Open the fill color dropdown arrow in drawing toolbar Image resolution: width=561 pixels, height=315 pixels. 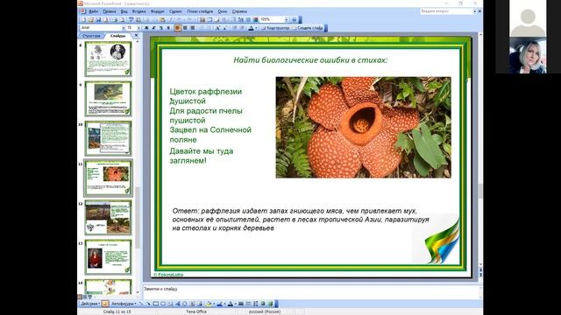(214, 304)
